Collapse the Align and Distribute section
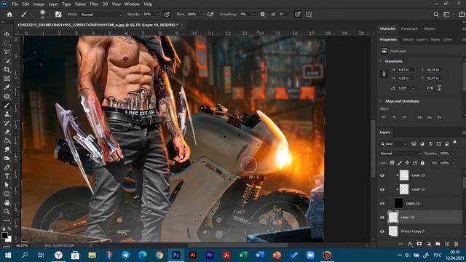Screen dimensions: 466x262 coord(381,101)
